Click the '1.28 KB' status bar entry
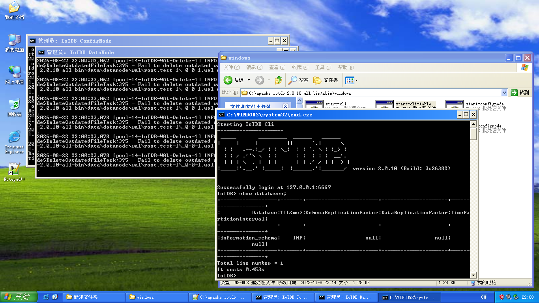 coord(446,283)
